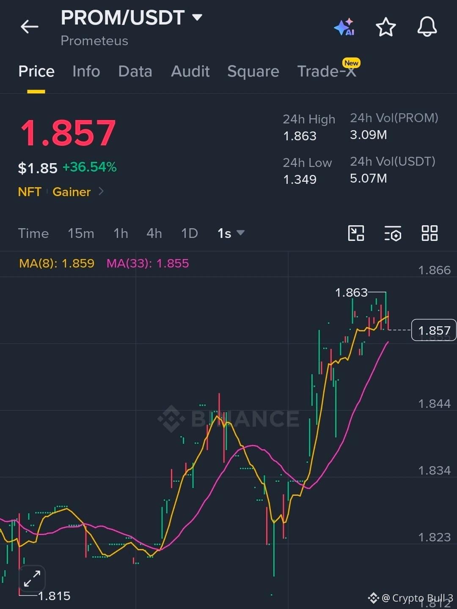The image size is (457, 609).
Task: Tap the 1.834 axis price label
Action: click(x=434, y=470)
